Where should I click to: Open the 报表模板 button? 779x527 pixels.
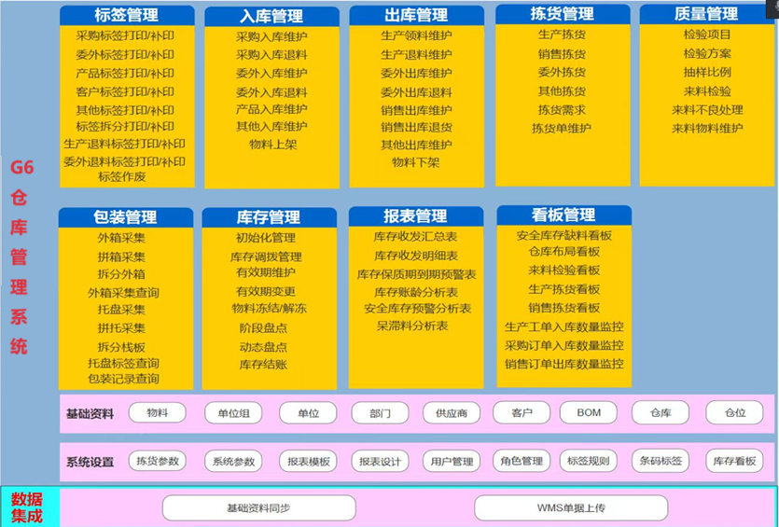pos(308,462)
